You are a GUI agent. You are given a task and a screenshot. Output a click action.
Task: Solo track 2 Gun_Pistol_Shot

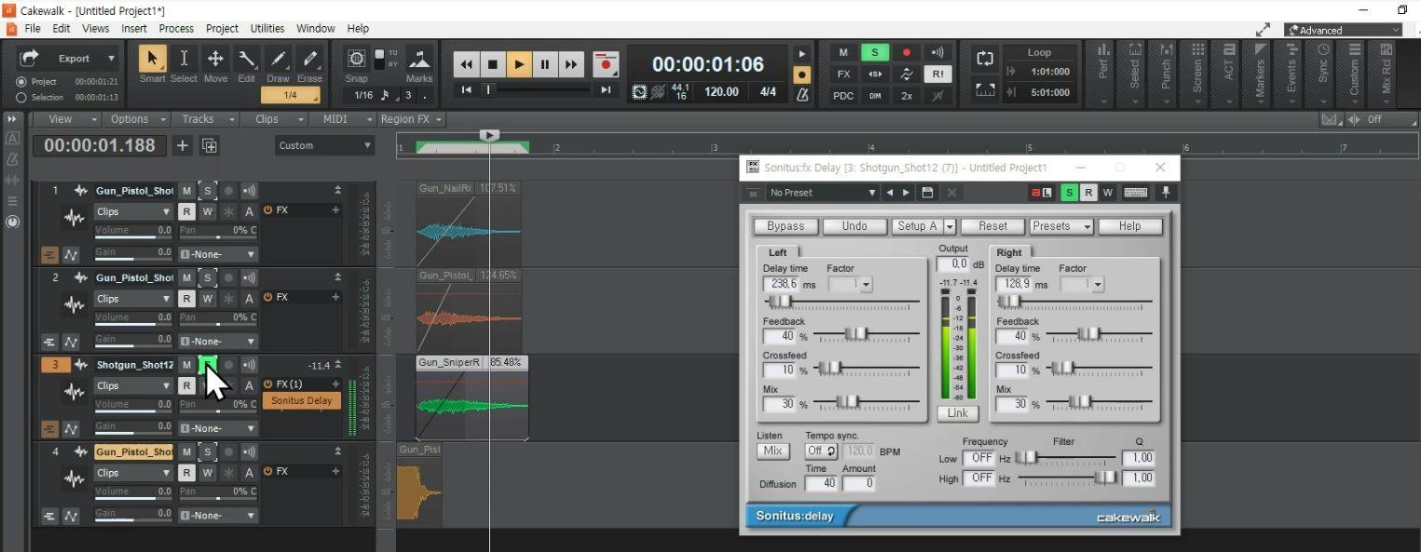[207, 277]
